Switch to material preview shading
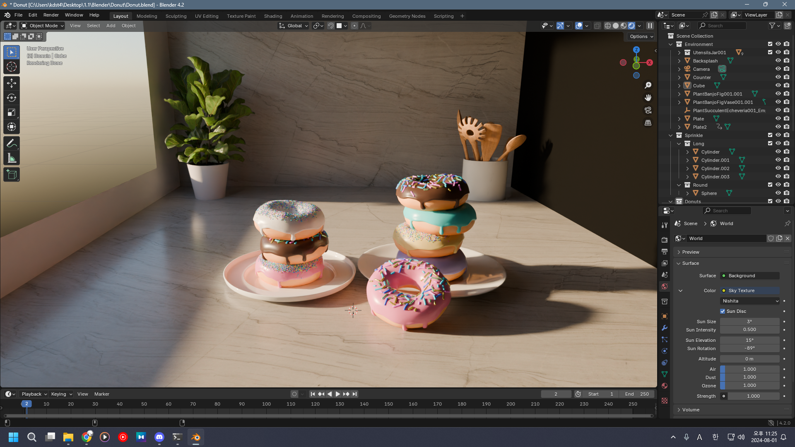795x447 pixels. tap(624, 26)
